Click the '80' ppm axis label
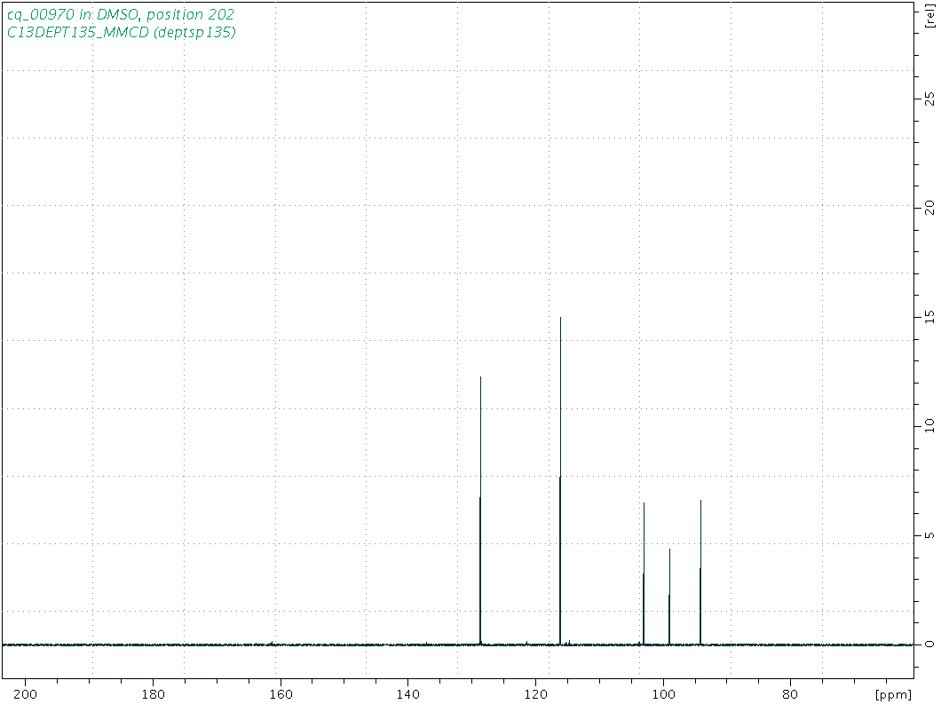Screen dimensions: 941x704 (x=791, y=694)
